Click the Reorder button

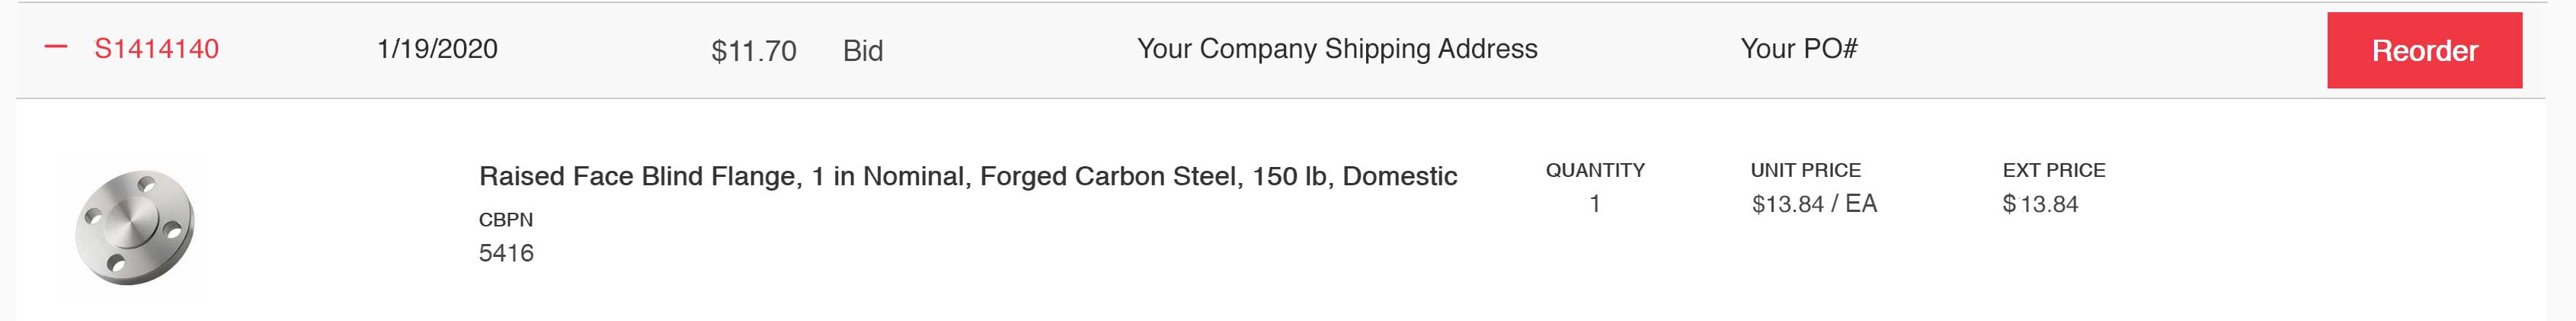[x=2423, y=51]
